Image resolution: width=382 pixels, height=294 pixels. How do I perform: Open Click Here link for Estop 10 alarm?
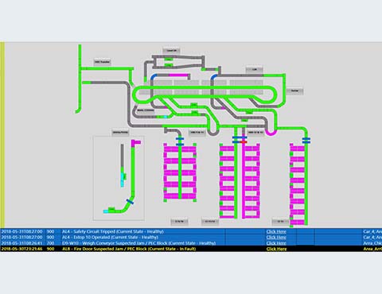pyautogui.click(x=276, y=238)
